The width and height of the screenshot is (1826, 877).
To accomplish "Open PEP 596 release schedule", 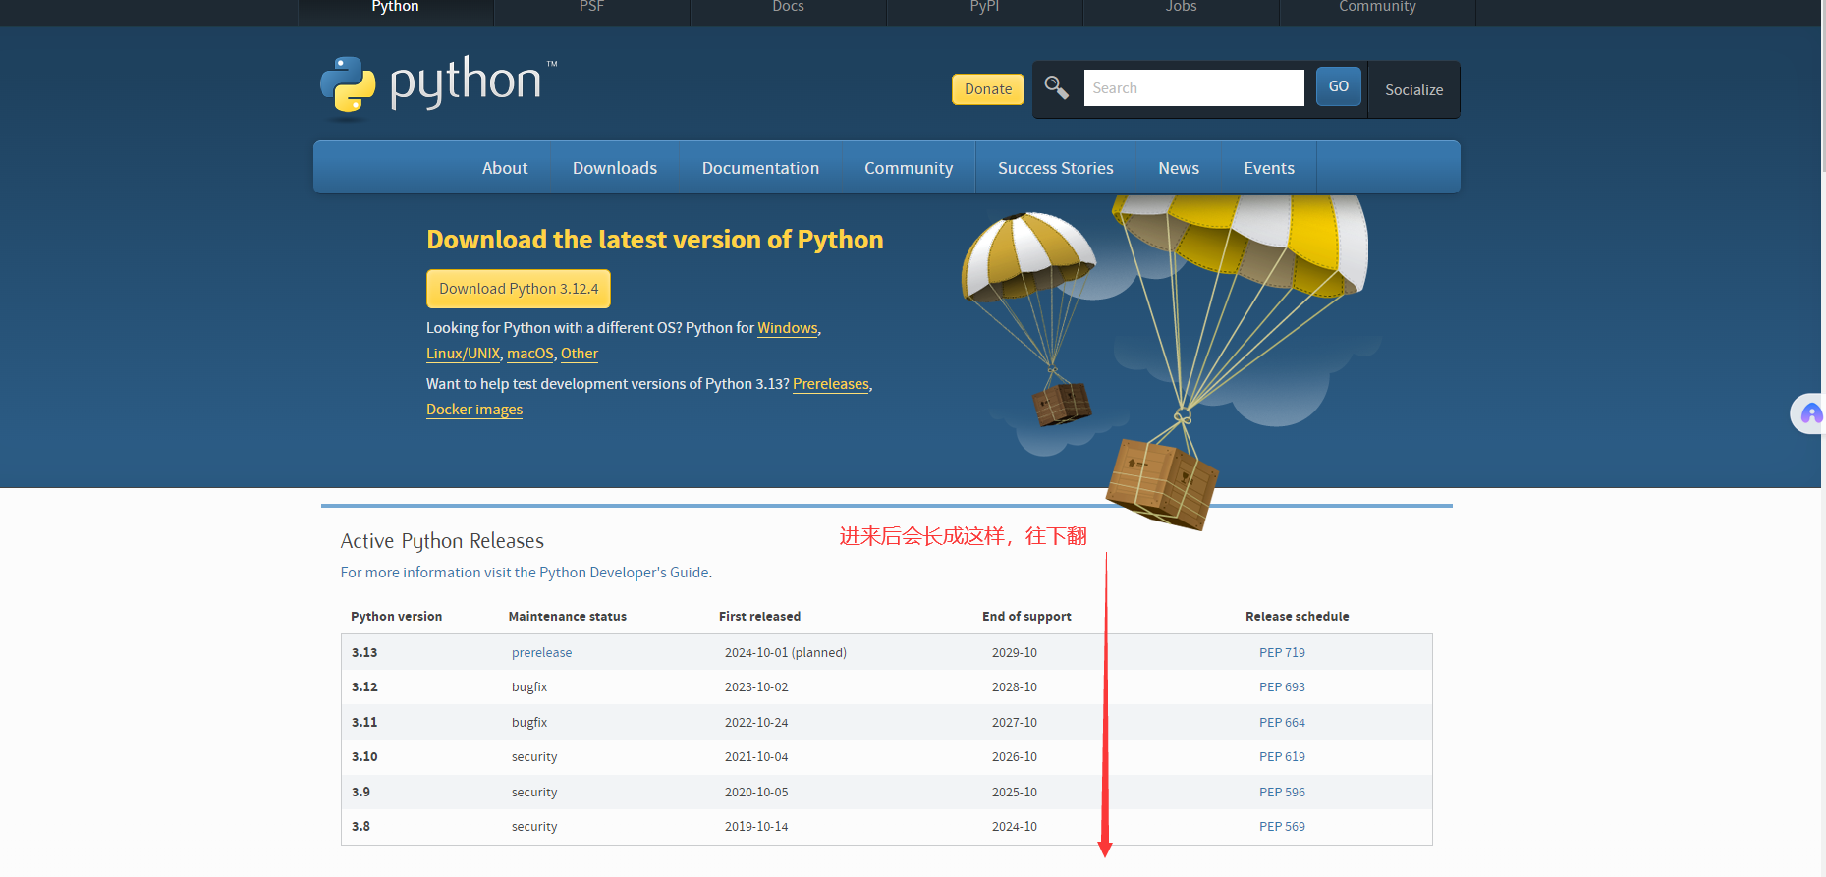I will click(1282, 793).
